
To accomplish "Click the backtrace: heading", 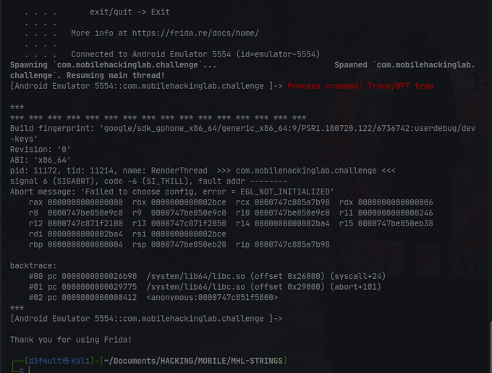I will pyautogui.click(x=33, y=266).
